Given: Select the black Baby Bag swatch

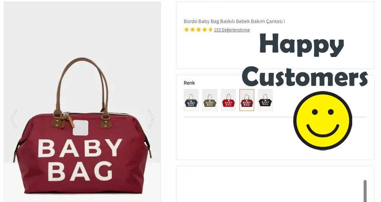Looking at the screenshot, I should click(265, 100).
